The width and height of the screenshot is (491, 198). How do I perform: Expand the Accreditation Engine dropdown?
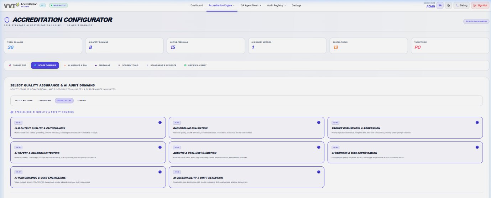tap(221, 5)
